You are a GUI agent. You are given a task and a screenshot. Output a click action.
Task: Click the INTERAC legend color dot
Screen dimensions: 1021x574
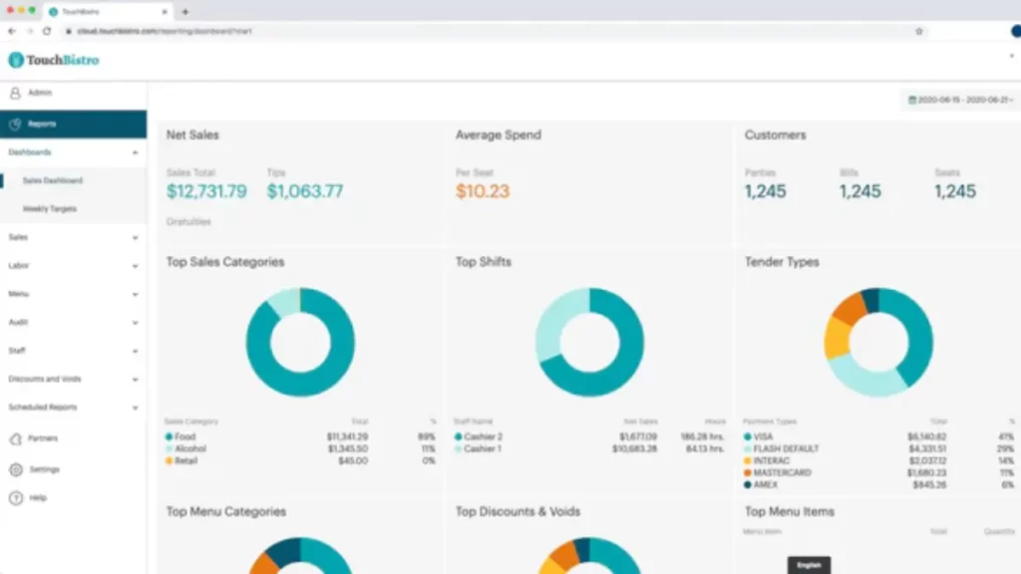coord(748,460)
